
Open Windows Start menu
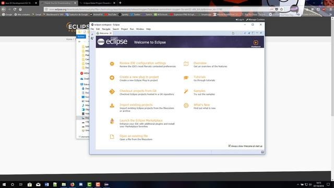click(x=4, y=184)
